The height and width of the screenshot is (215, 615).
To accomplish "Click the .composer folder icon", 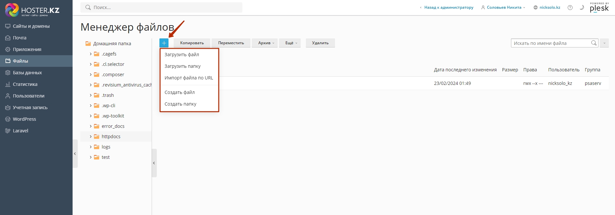I will coord(97,75).
